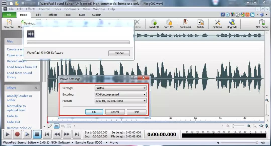This screenshot has height=146, width=271.
Task: Open the File menu in the menu bar
Action: 11,9
